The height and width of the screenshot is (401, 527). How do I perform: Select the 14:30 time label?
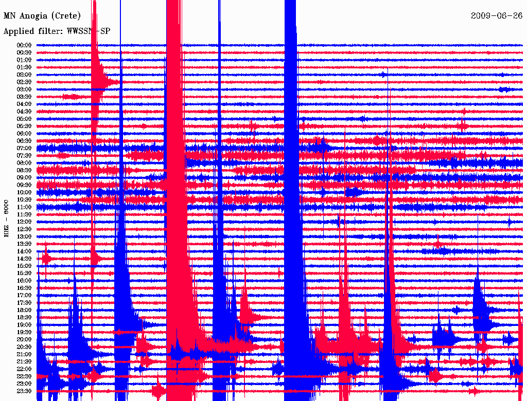24,259
